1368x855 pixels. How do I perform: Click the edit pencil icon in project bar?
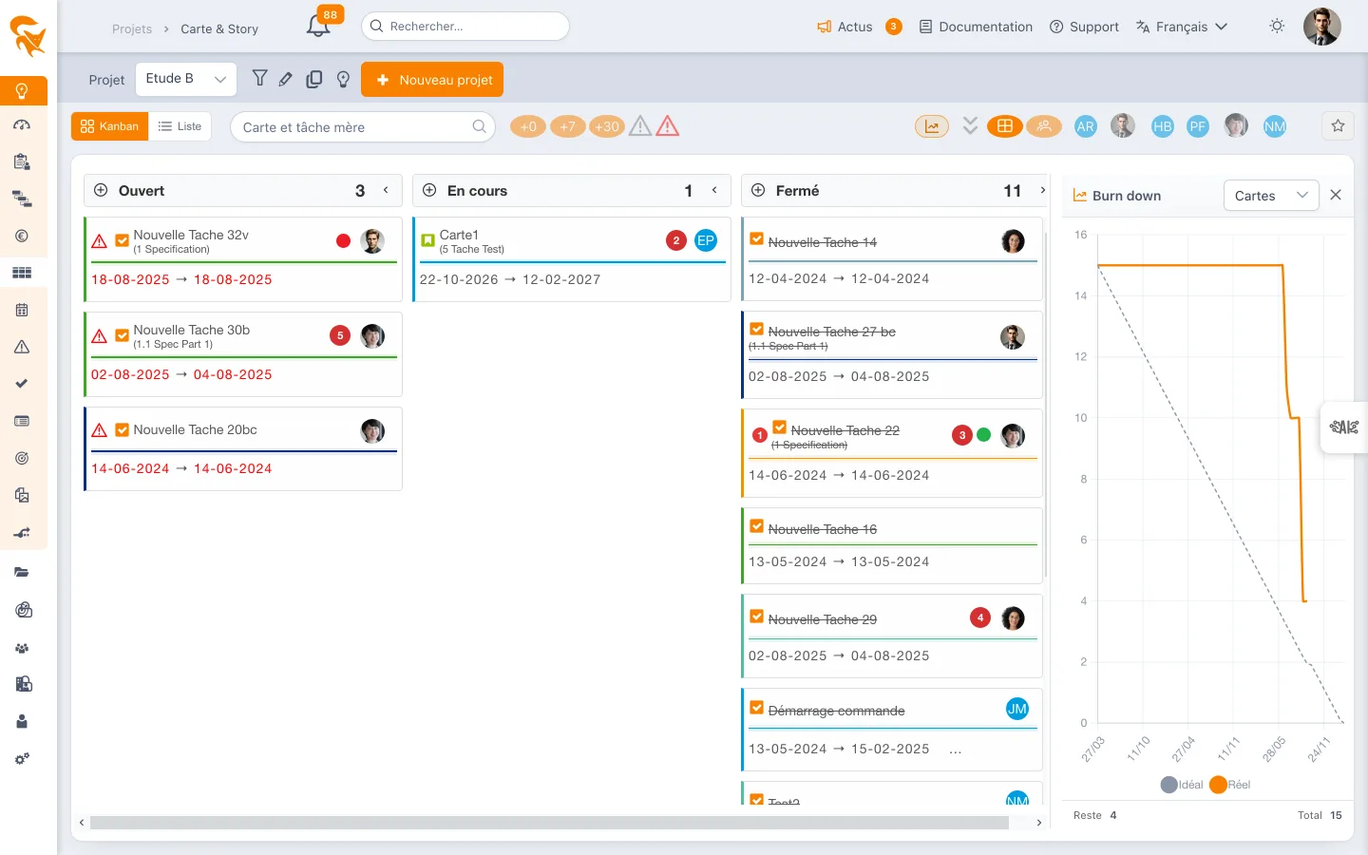[x=286, y=79]
